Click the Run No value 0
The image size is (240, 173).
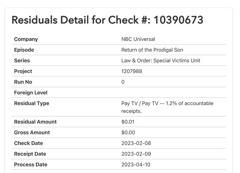tap(123, 82)
